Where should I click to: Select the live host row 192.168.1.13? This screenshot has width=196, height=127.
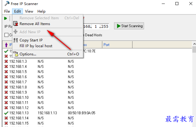tap(97, 113)
